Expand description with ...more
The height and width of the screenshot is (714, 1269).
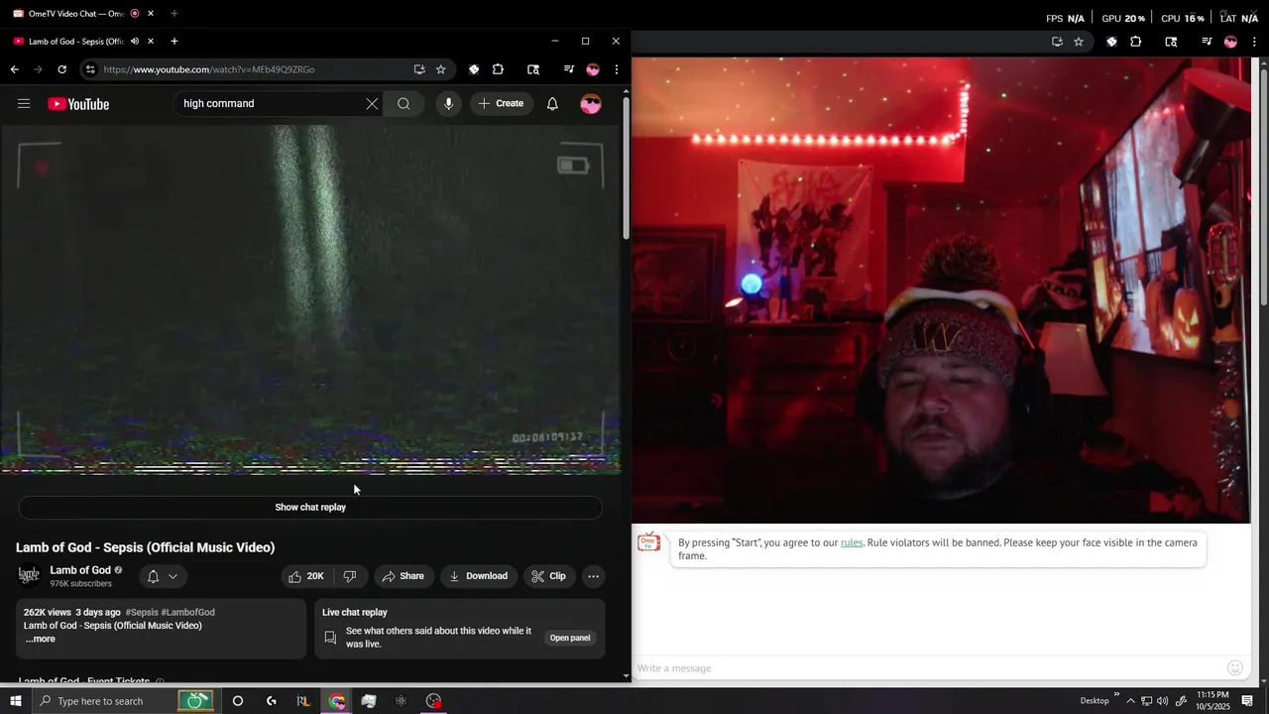click(40, 640)
